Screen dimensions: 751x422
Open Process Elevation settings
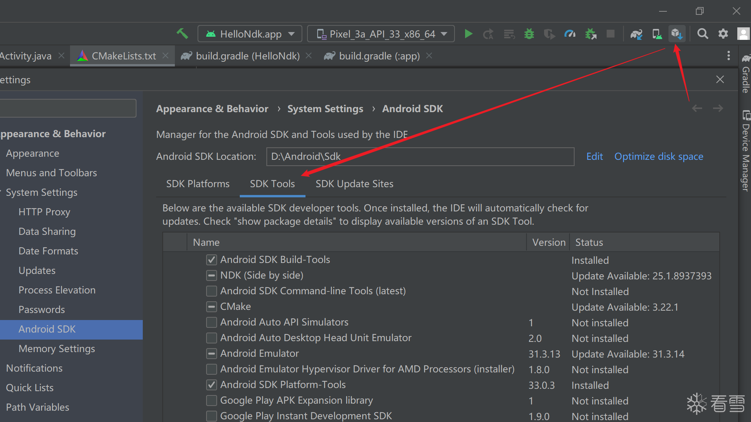(x=57, y=290)
